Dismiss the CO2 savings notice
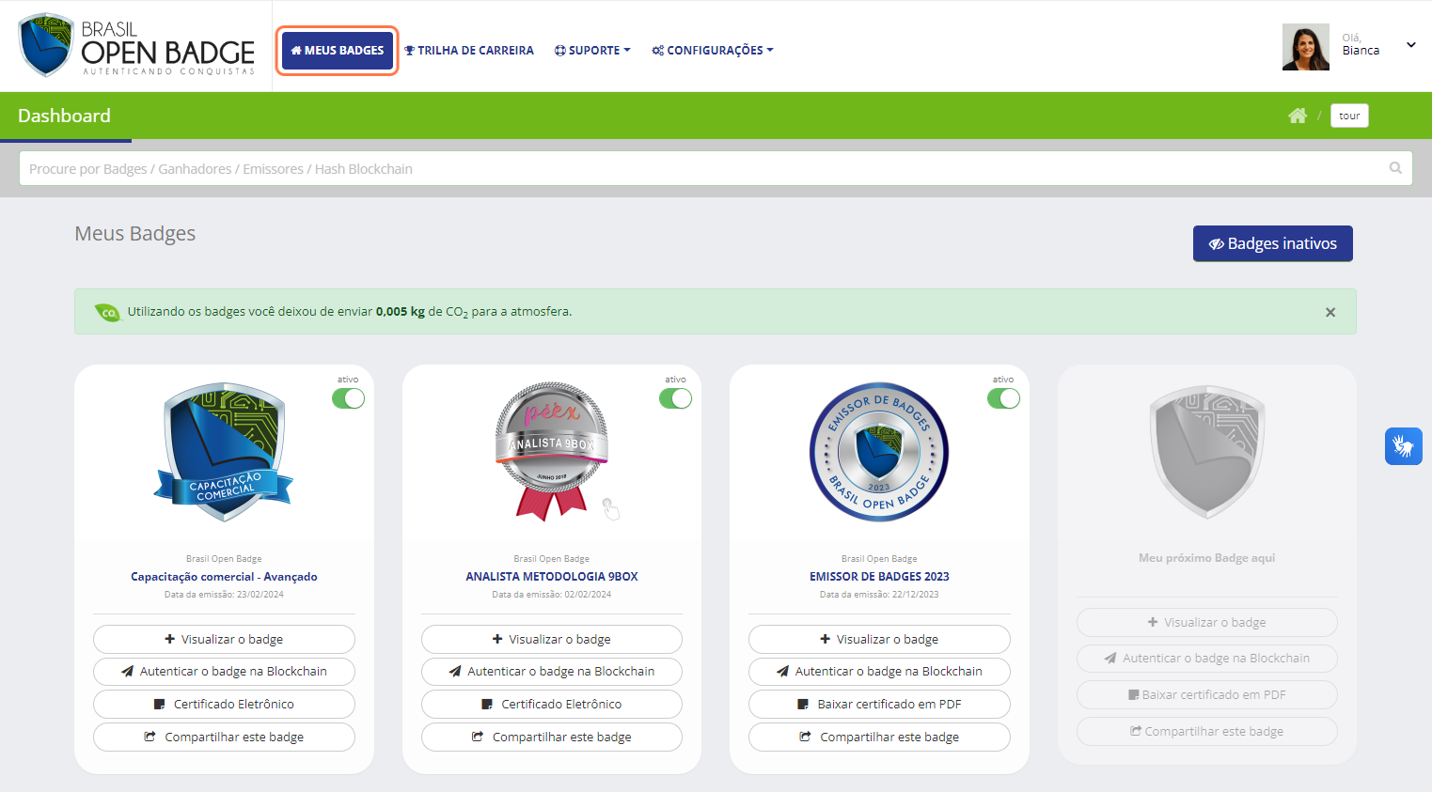This screenshot has width=1432, height=792. pyautogui.click(x=1330, y=312)
